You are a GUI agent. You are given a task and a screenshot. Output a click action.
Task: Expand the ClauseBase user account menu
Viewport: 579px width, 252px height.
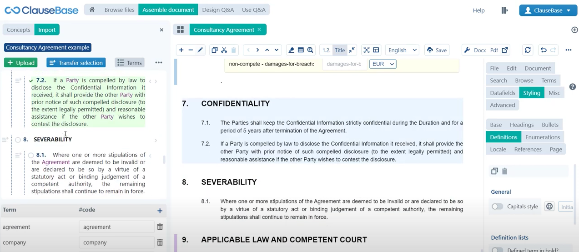pyautogui.click(x=548, y=10)
